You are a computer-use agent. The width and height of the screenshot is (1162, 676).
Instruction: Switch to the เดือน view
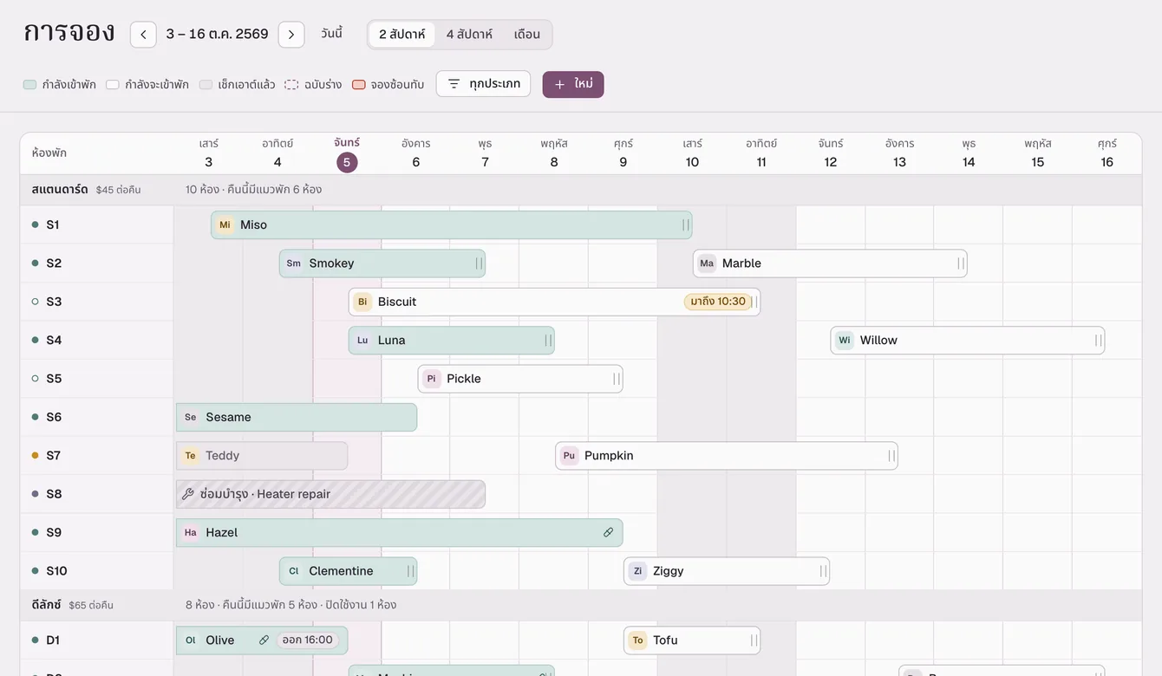point(527,35)
